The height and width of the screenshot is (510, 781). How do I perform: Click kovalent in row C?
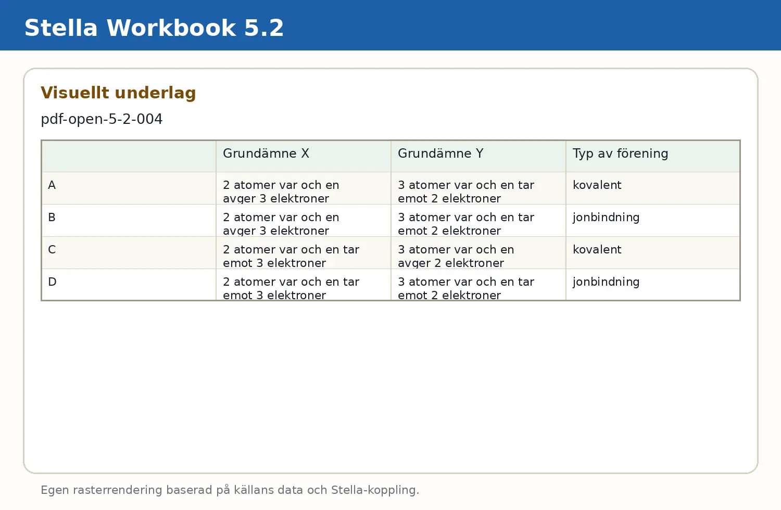coord(597,250)
